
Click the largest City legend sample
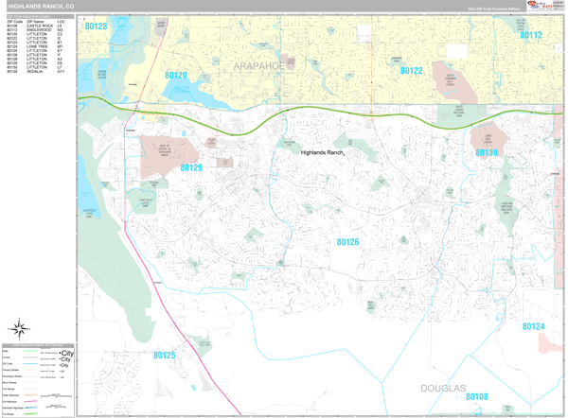67,353
